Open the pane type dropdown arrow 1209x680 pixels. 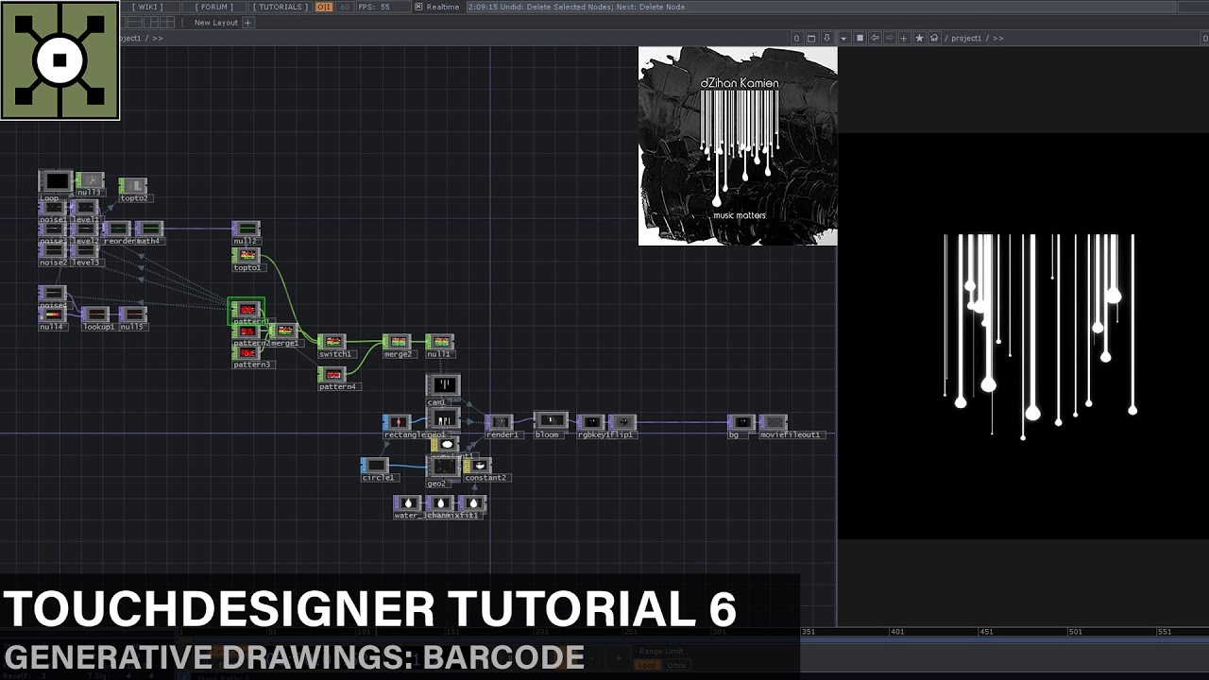[843, 39]
